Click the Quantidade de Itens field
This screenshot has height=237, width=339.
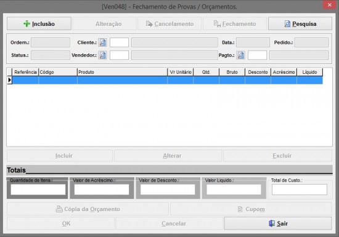pos(38,190)
